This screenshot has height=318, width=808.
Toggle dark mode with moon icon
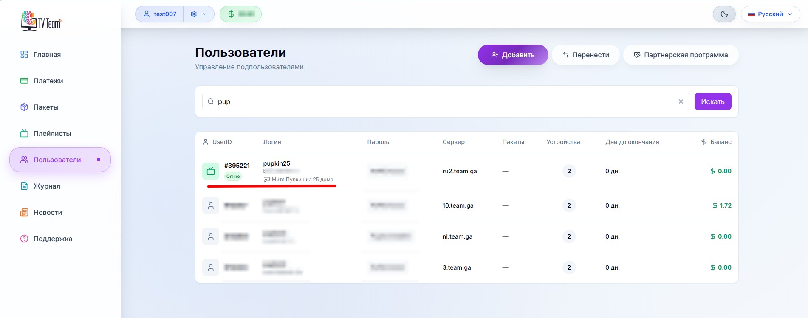724,14
